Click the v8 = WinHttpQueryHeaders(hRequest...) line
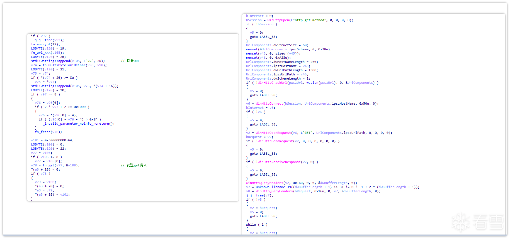The height and width of the screenshot is (239, 510). pos(313,191)
